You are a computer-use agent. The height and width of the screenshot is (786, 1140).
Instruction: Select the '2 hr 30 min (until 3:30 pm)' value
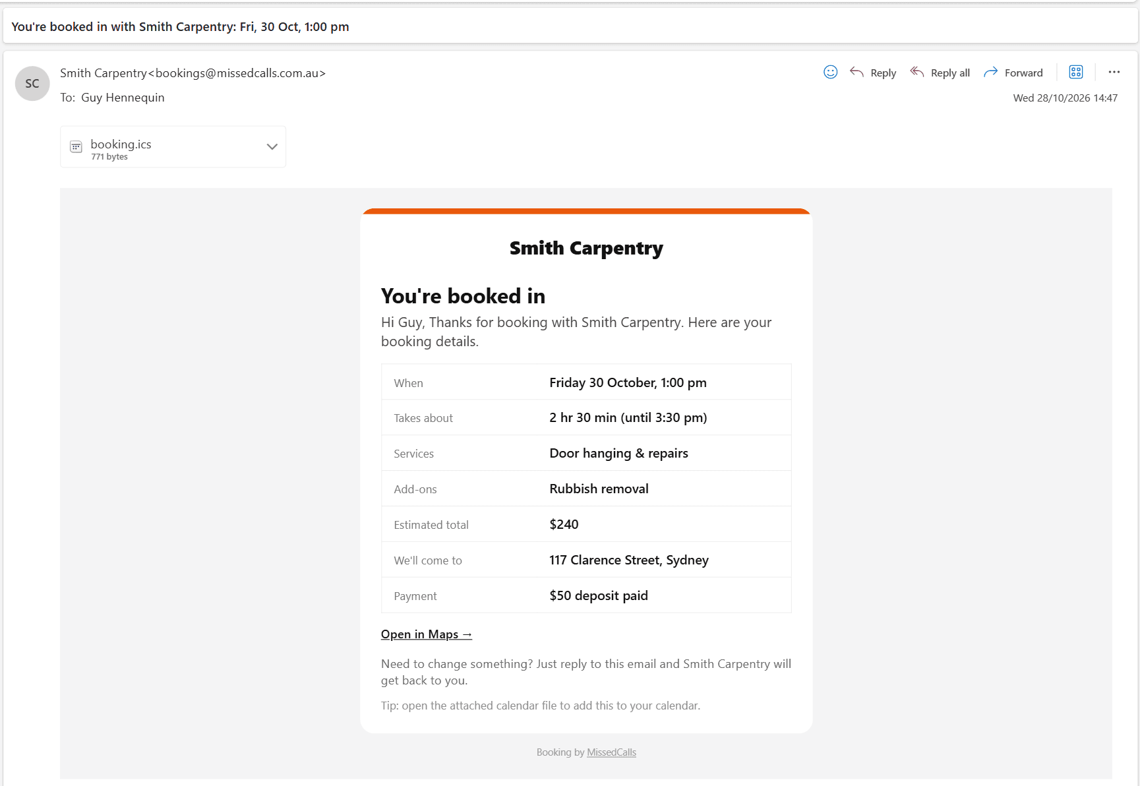point(628,417)
